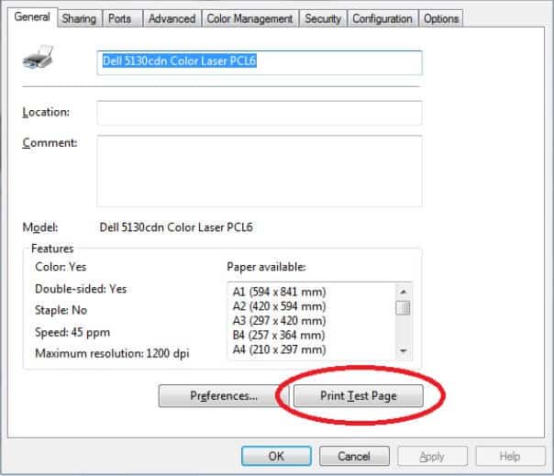Viewport: 554px width, 476px height.
Task: Confirm the dialog with OK
Action: coord(276,456)
